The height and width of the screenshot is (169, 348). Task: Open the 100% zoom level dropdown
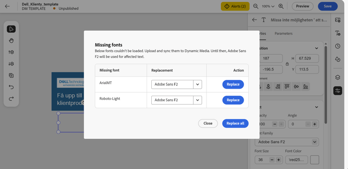(268, 6)
